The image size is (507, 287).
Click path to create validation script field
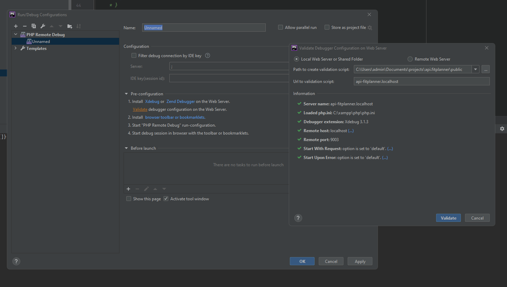(x=413, y=69)
